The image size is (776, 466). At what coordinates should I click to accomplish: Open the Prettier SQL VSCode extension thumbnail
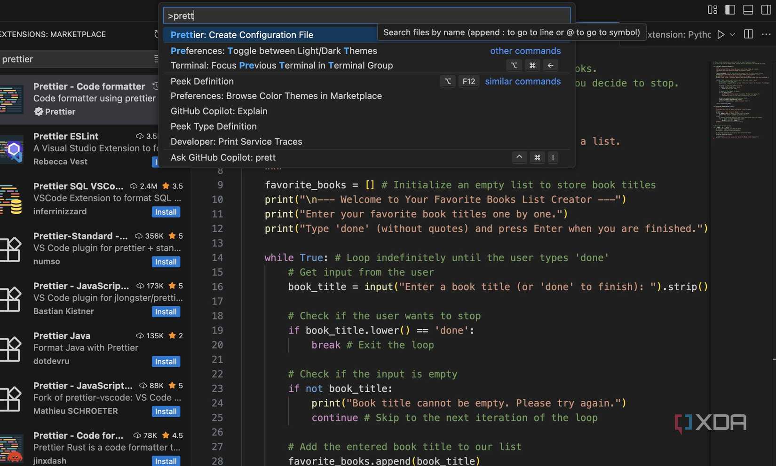[12, 200]
